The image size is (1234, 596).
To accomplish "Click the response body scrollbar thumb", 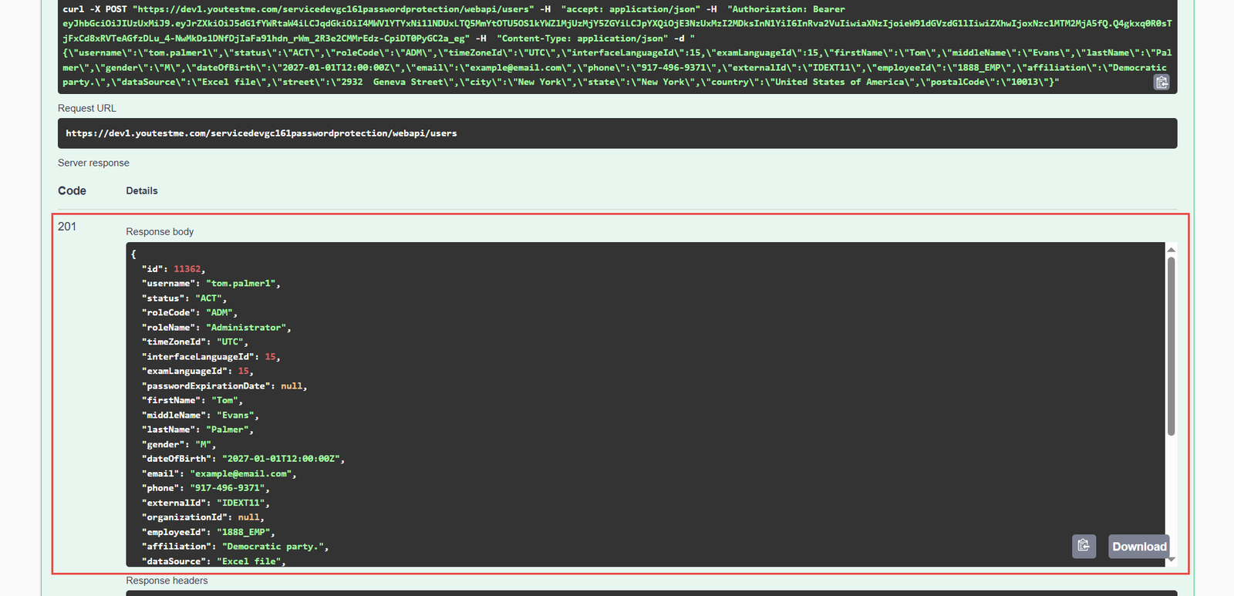I will [x=1171, y=347].
